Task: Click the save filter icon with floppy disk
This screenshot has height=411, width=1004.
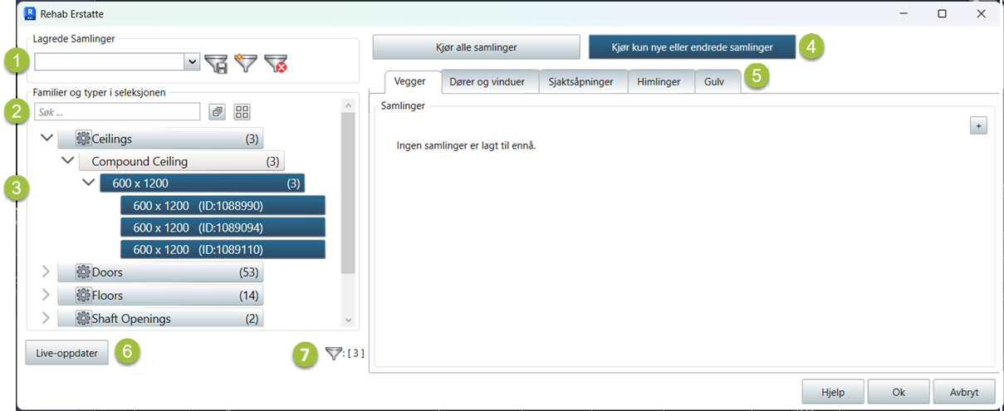Action: [216, 63]
